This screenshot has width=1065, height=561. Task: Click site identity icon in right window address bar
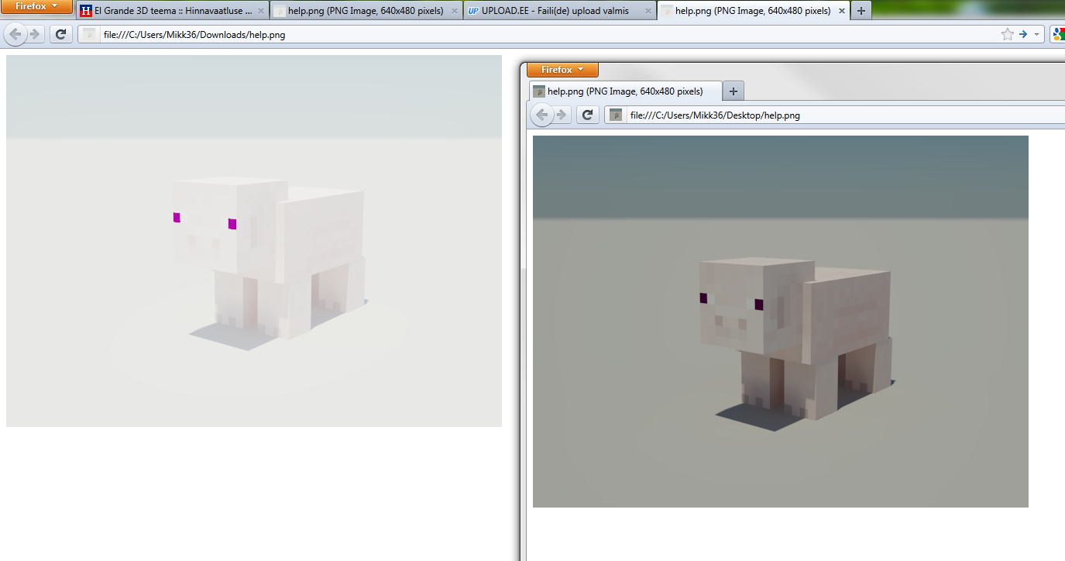(616, 115)
